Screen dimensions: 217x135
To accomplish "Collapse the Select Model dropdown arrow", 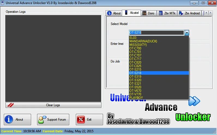I will point(187,33).
